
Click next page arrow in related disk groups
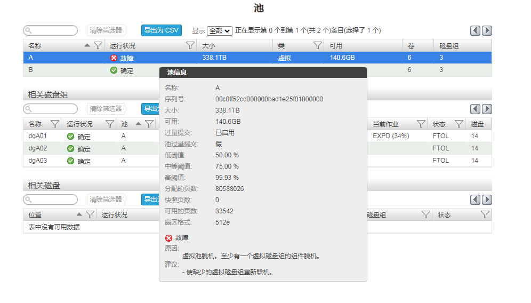(487, 109)
